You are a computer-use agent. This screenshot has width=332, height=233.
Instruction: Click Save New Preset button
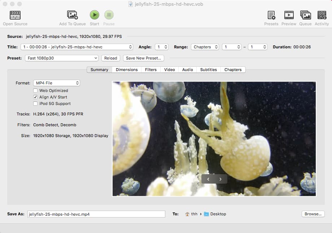[143, 58]
